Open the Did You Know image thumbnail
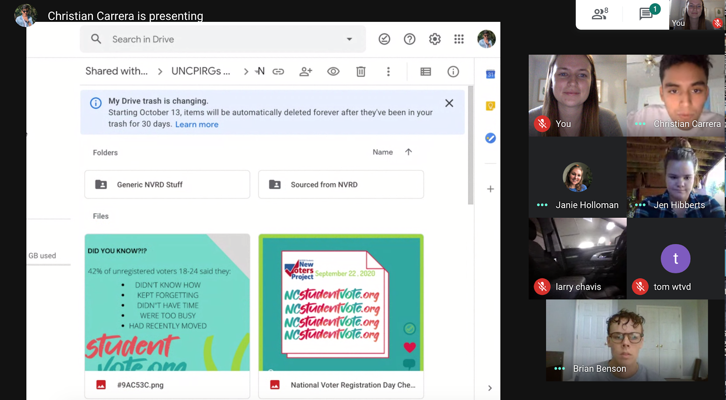Viewport: 726px width, 400px height. pos(167,302)
